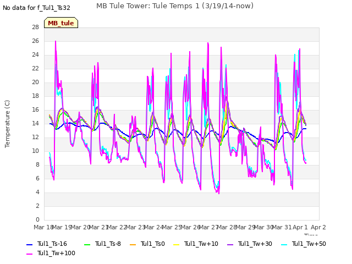352x264 pixels.
Task: Select the Tul1_Ts-8 legend entry
Action: [102, 244]
